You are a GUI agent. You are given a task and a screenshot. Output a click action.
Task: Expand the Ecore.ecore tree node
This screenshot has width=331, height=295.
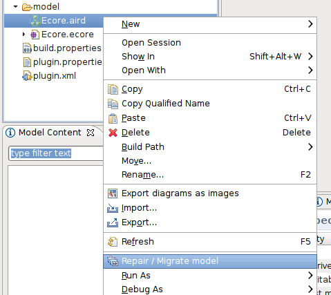tap(23, 35)
